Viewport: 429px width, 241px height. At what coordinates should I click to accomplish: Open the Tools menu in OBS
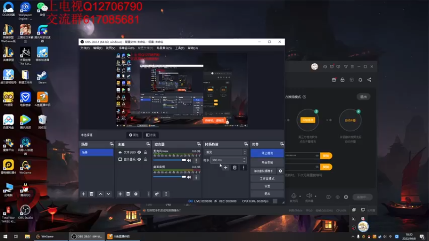pyautogui.click(x=180, y=48)
